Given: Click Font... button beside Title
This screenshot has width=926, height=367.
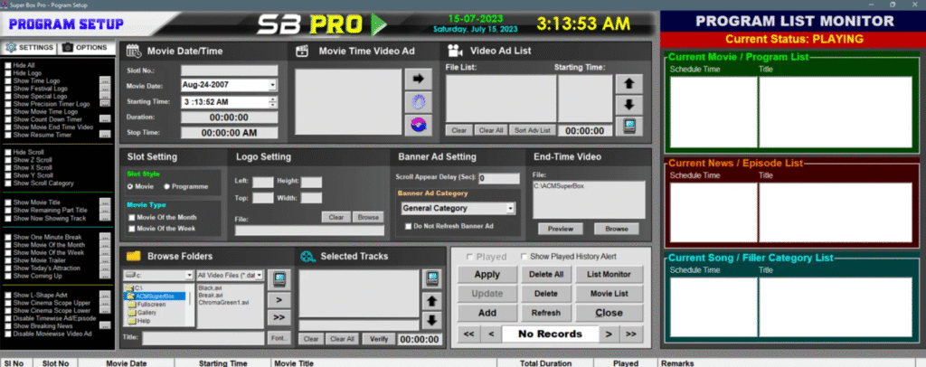Looking at the screenshot, I should pos(279,339).
